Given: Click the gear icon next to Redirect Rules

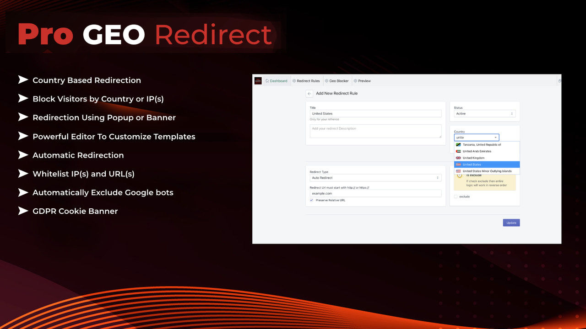Looking at the screenshot, I should (x=294, y=81).
